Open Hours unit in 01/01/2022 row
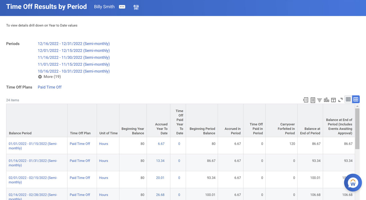The image size is (366, 200). (x=104, y=144)
